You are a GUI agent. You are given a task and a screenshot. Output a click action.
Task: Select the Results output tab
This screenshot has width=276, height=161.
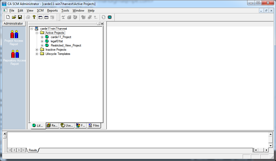(x=33, y=150)
